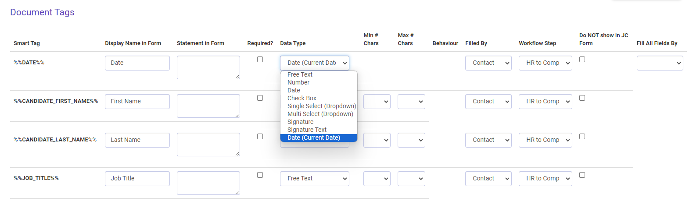
Task: Select the %%CANDIDATE_LAST_NAME%% smart tag text
Action: tap(55, 140)
